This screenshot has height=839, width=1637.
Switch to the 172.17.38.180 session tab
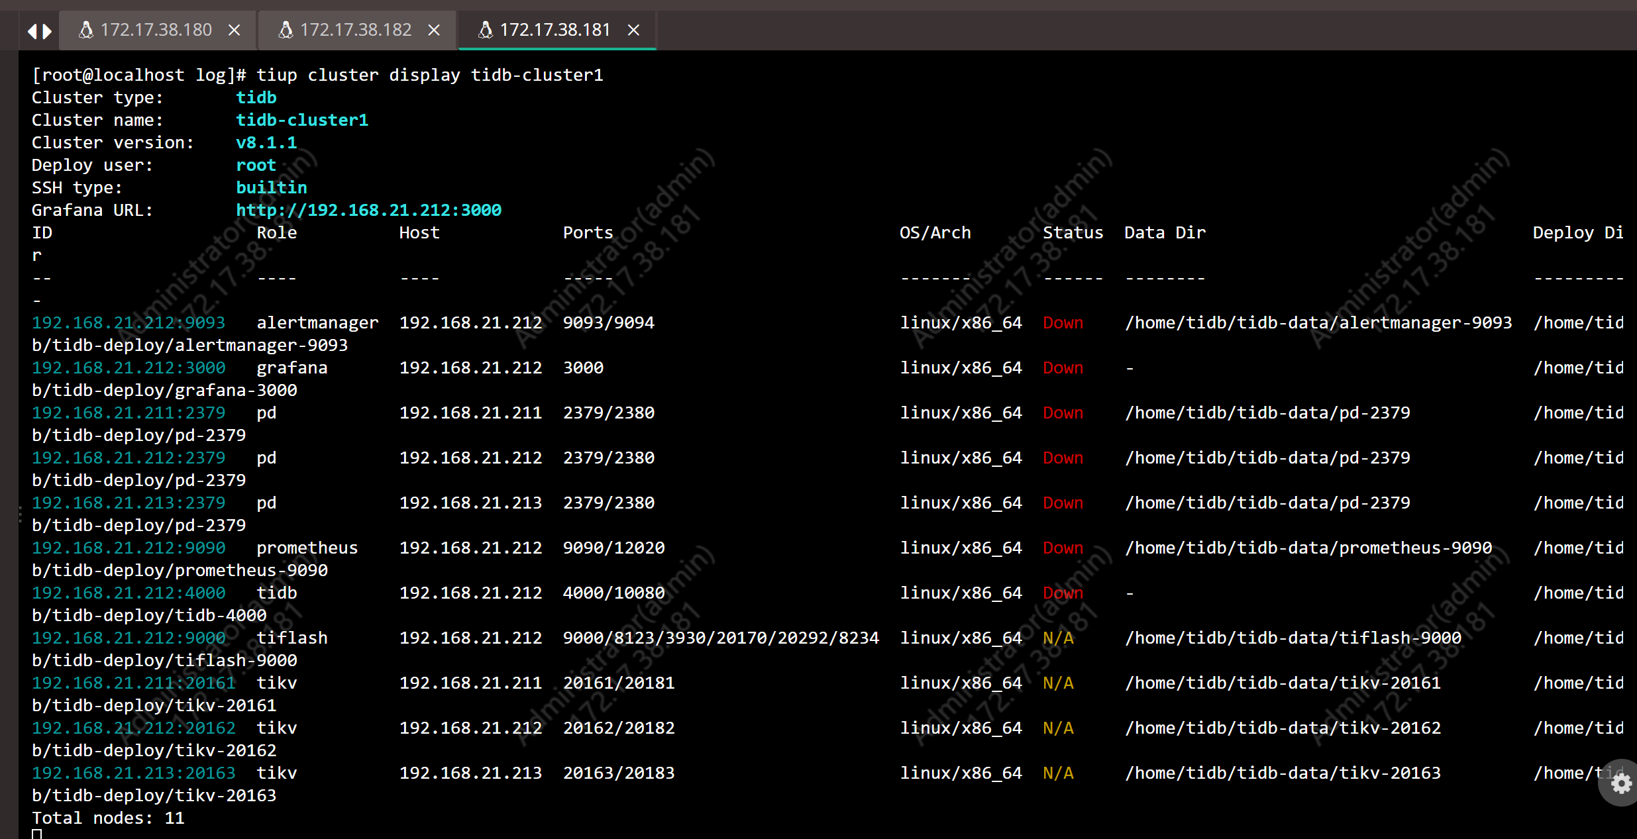click(x=157, y=30)
